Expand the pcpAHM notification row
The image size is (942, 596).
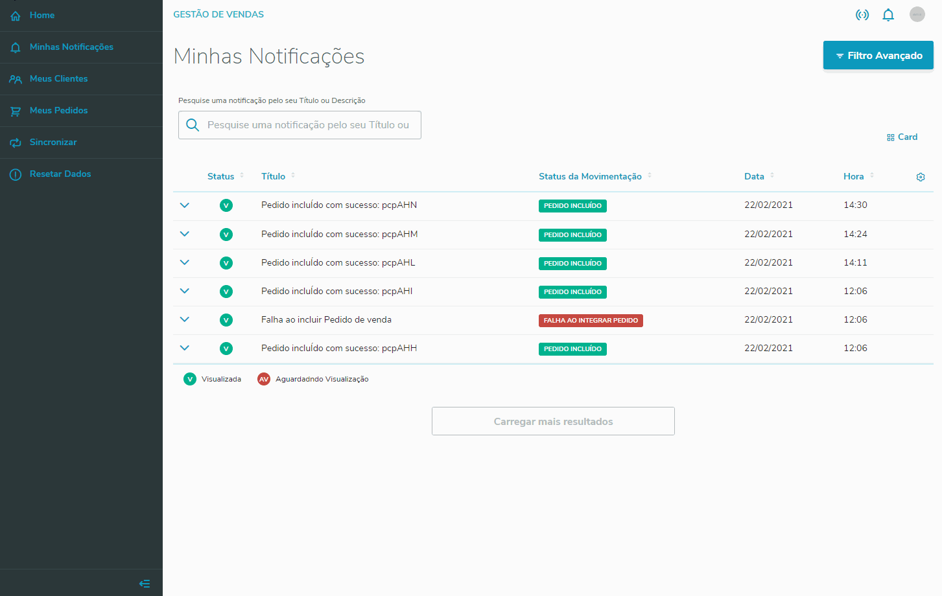pyautogui.click(x=185, y=234)
